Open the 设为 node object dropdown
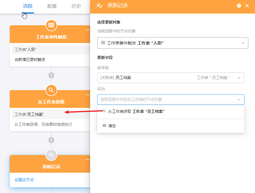The height and width of the screenshot is (193, 255). point(170,100)
